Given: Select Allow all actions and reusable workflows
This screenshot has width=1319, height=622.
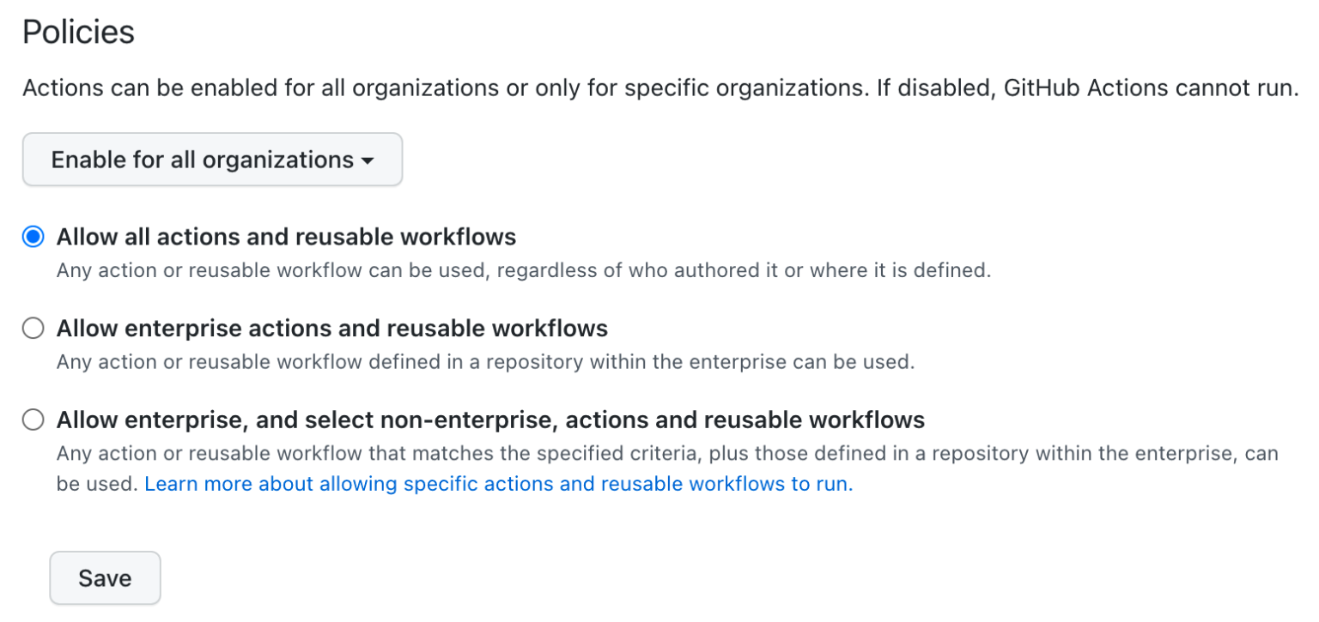Looking at the screenshot, I should [33, 237].
